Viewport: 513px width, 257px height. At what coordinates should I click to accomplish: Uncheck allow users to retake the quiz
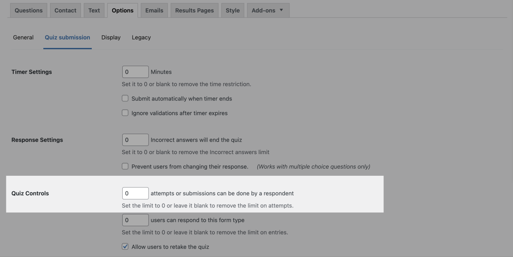tap(125, 246)
